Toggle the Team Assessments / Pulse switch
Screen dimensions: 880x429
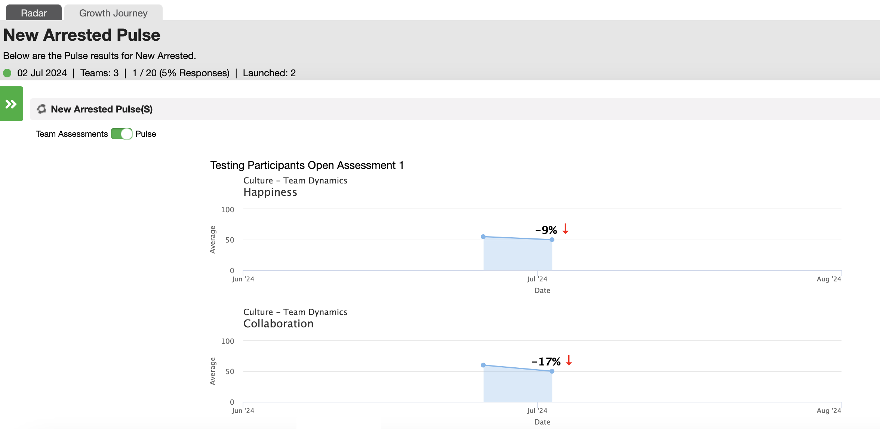point(122,134)
